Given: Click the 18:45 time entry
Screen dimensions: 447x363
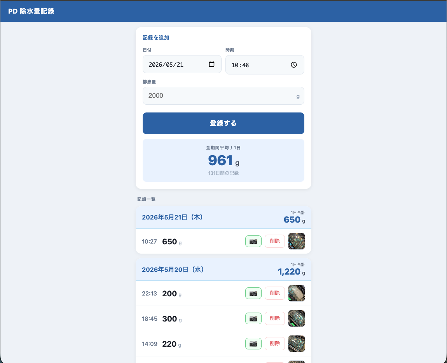Looking at the screenshot, I should click(150, 319).
